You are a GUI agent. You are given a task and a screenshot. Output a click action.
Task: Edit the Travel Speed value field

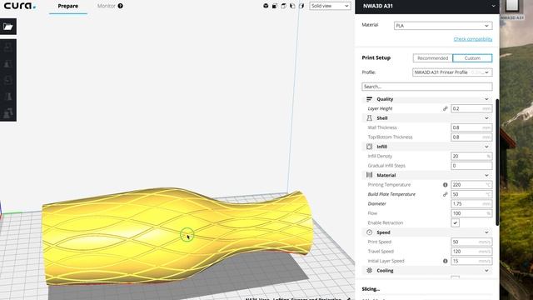tap(471, 252)
